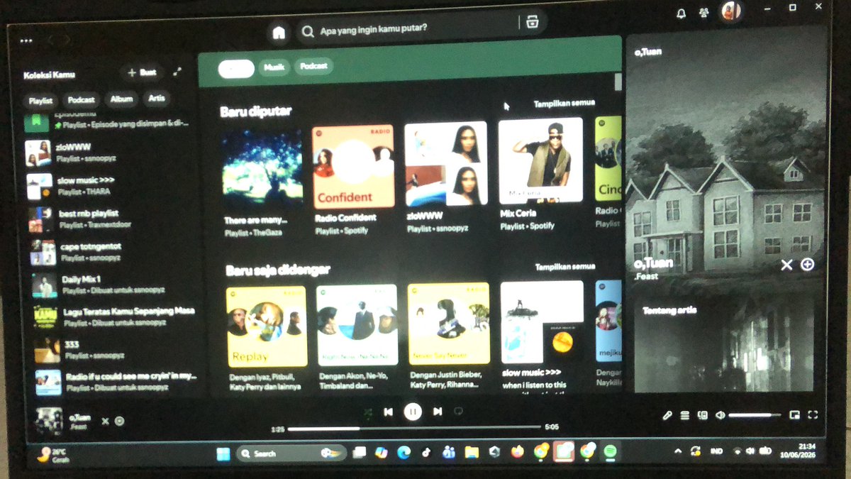
Task: Skip to previous track
Action: tap(389, 412)
